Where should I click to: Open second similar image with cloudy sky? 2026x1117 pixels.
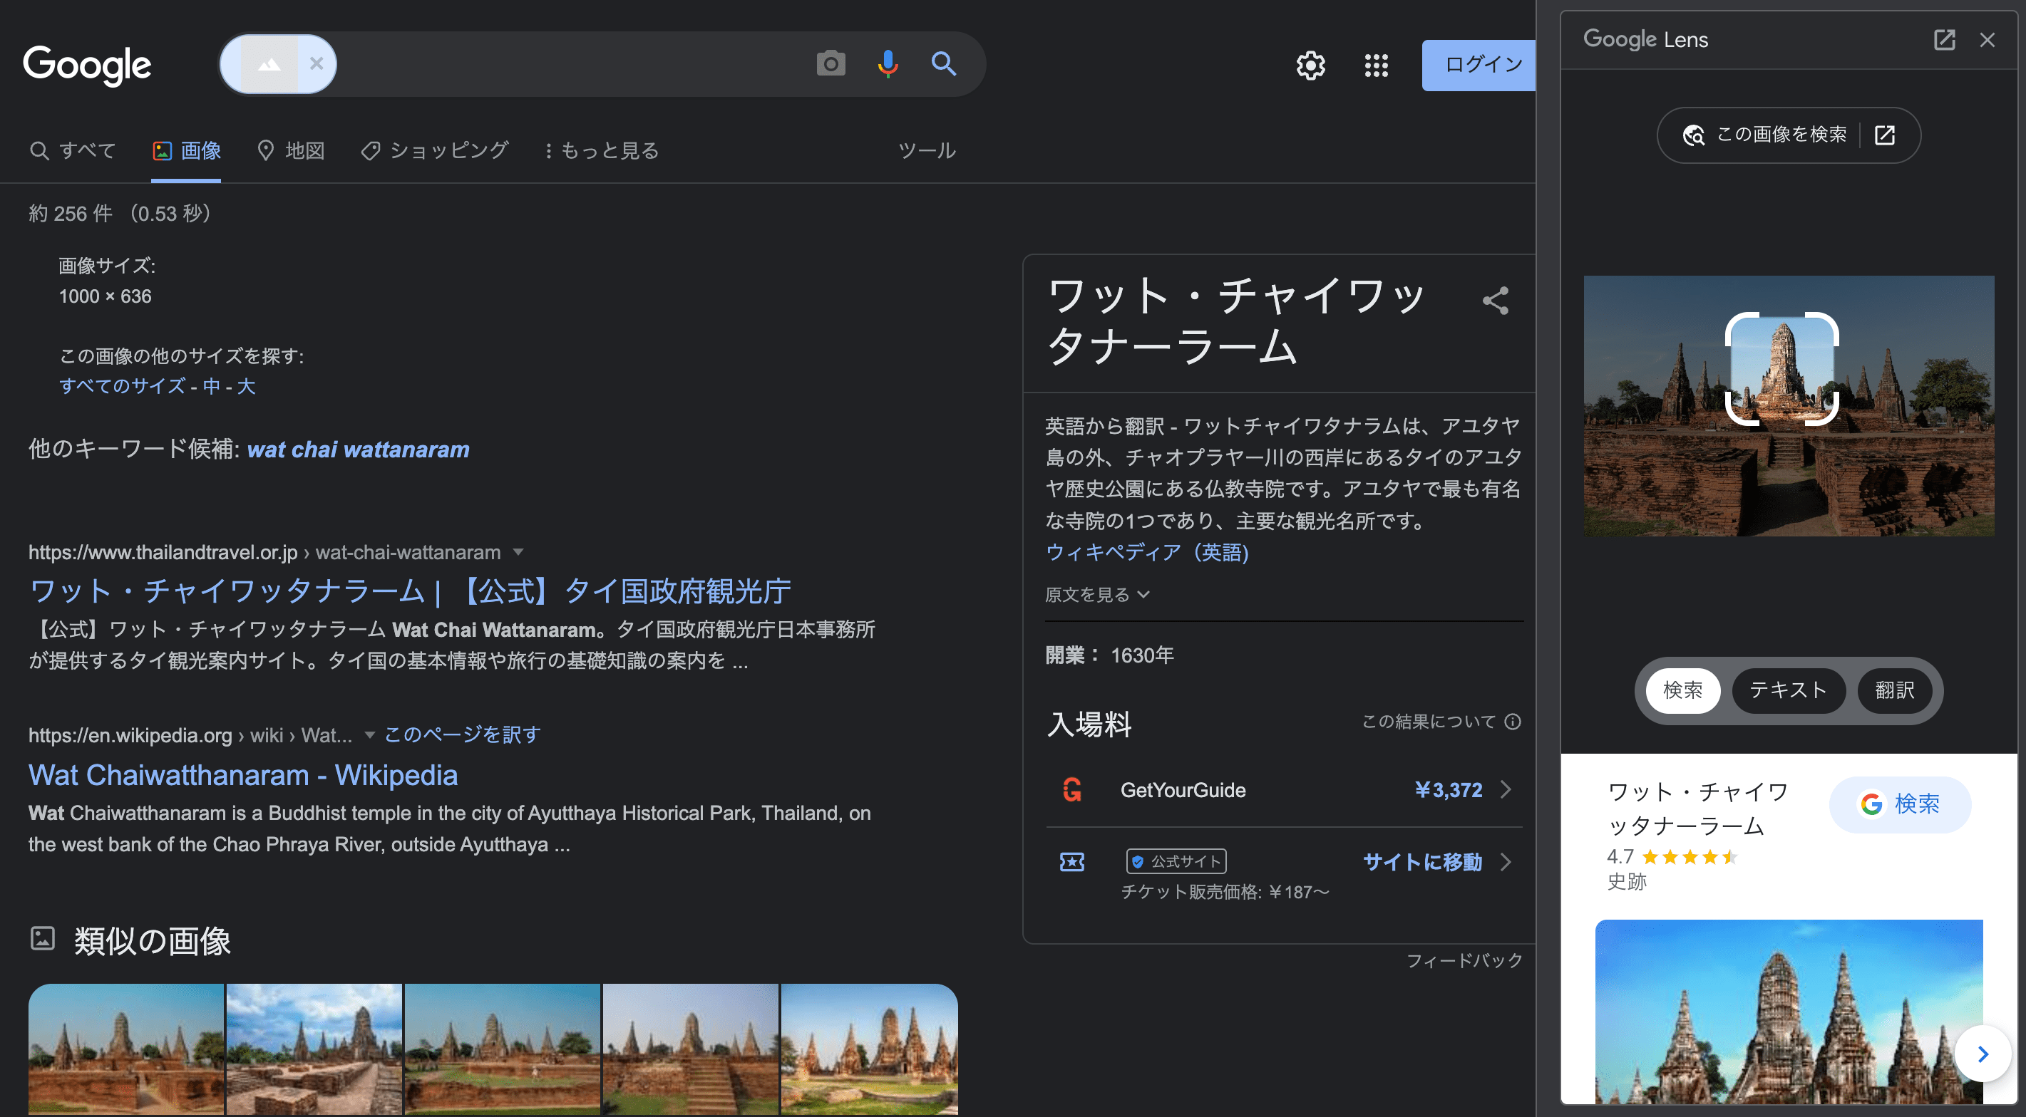point(314,1049)
